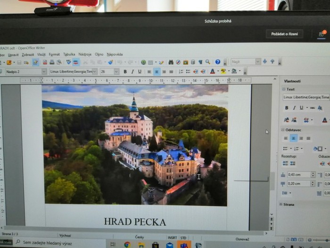Open Data Sources icon
Screen dimensions: 330x248
pos(193,62)
